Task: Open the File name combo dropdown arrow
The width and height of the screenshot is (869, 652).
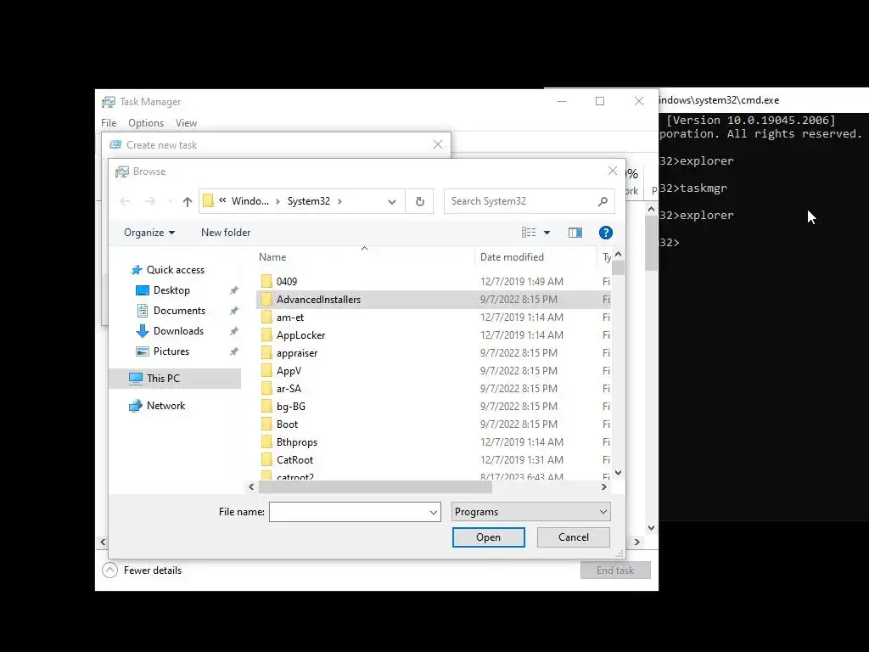Action: (x=434, y=512)
